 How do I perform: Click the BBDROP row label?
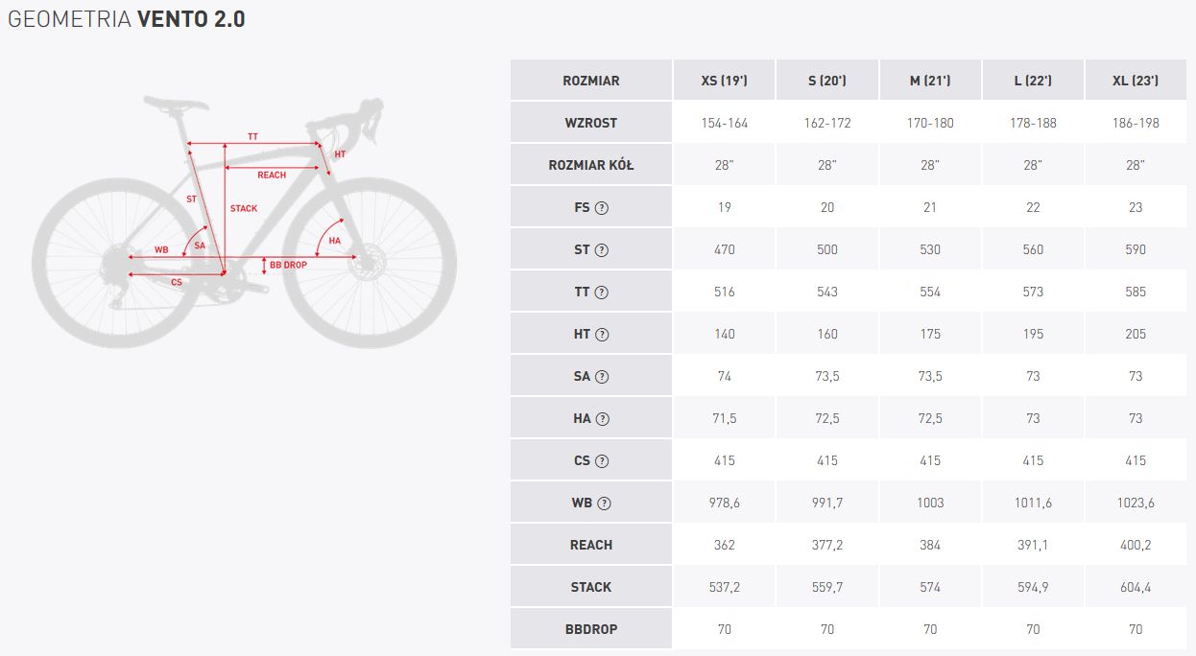(x=591, y=629)
